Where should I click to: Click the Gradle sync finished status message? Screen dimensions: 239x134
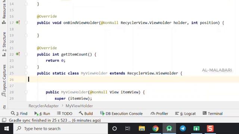pyautogui.click(x=55, y=120)
